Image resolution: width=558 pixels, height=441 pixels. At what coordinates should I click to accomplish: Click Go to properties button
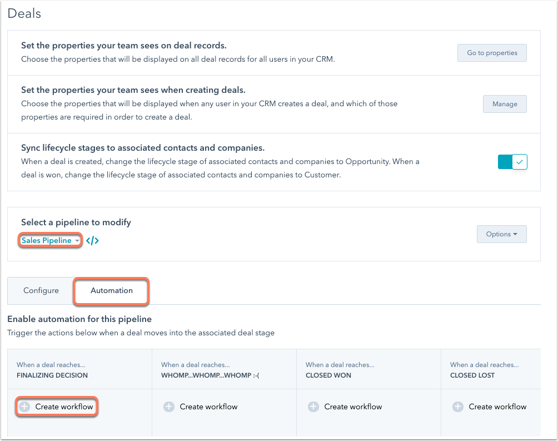point(492,53)
